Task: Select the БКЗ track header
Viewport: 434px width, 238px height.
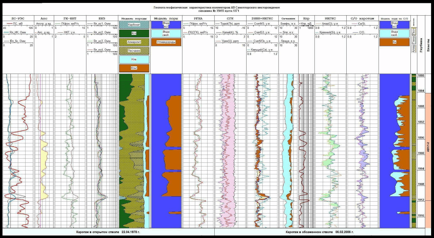Action: pos(102,19)
